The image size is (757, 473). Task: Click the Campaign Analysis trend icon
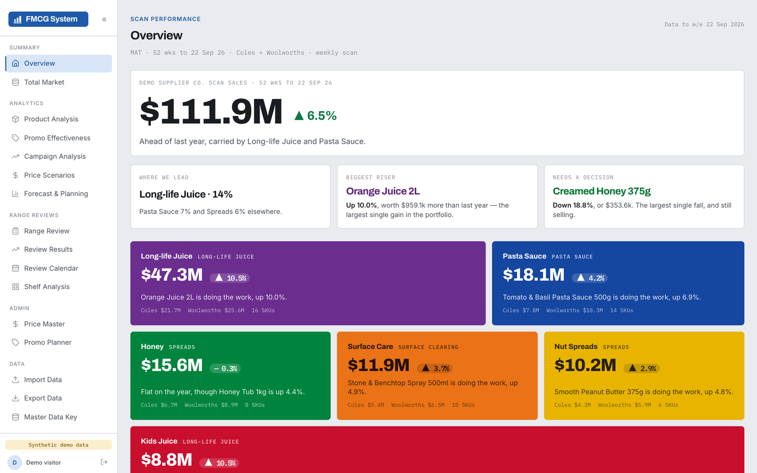(16, 157)
